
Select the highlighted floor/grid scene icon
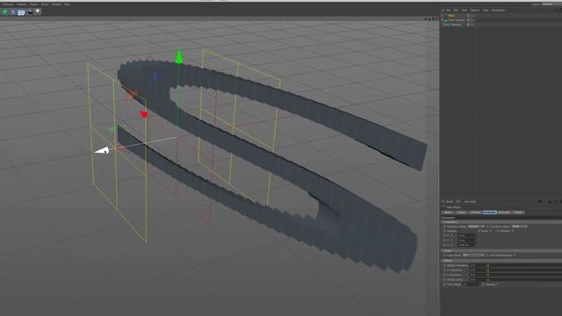tap(21, 12)
